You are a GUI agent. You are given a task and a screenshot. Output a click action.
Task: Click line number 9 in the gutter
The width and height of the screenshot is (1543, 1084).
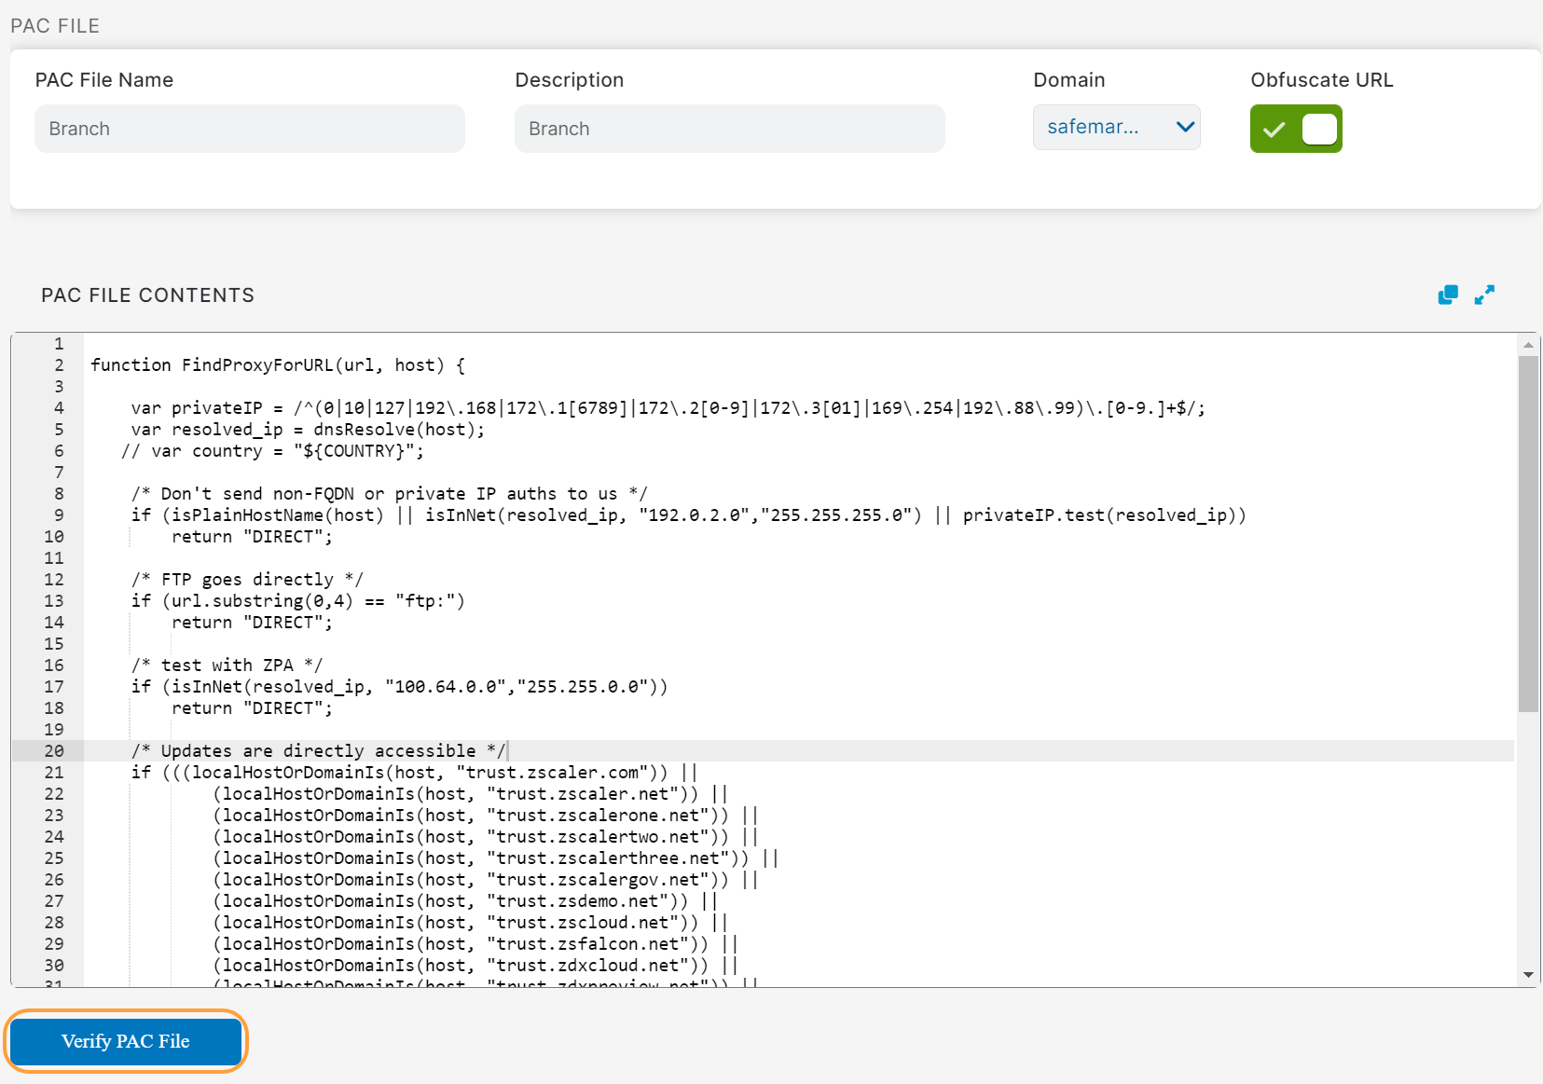tap(58, 515)
